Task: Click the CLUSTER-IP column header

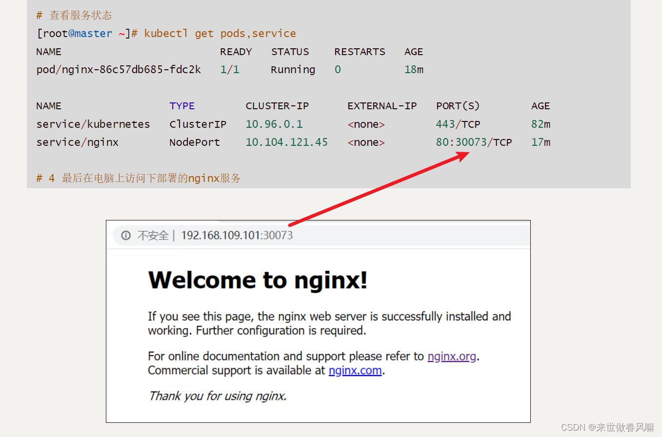Action: click(x=277, y=106)
